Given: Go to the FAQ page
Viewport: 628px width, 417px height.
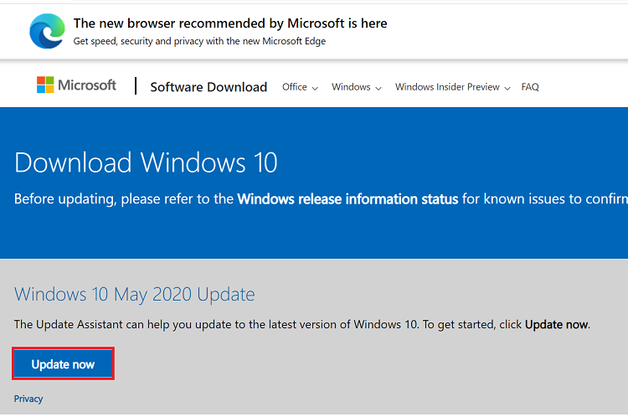Looking at the screenshot, I should pyautogui.click(x=530, y=87).
